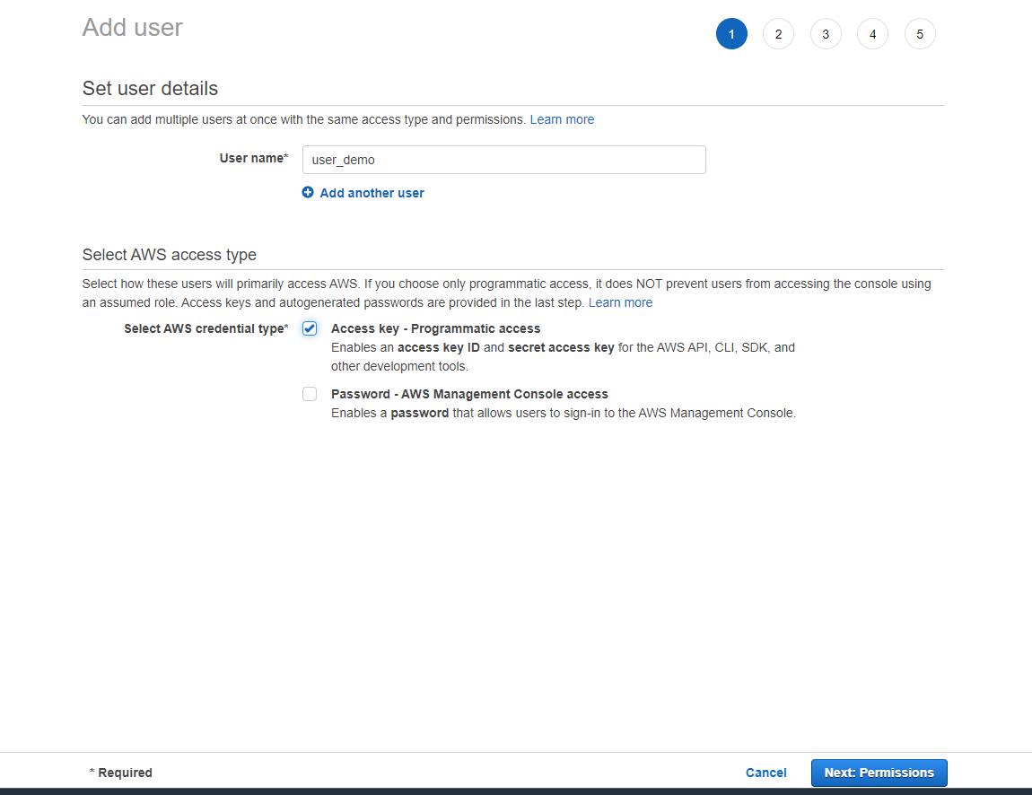Click the Set user details section heading
1032x795 pixels.
149,88
